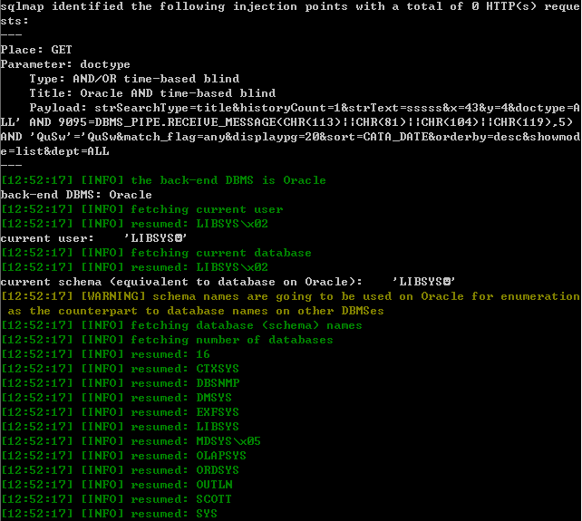Click the white 'back-end DBMS: Oracle' line

pos(76,195)
